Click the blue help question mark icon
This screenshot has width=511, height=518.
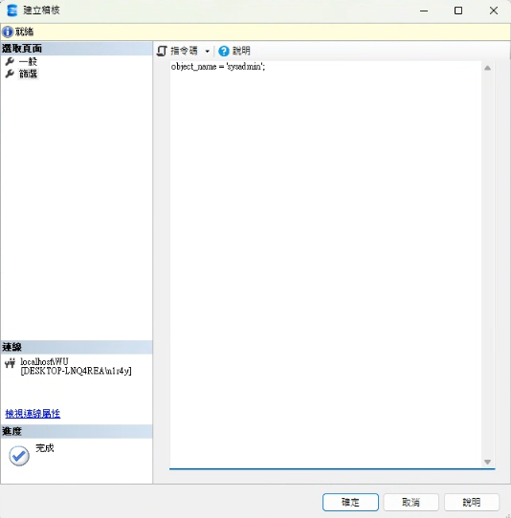[x=224, y=51]
